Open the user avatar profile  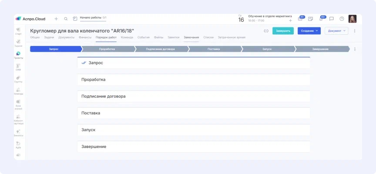[352, 19]
